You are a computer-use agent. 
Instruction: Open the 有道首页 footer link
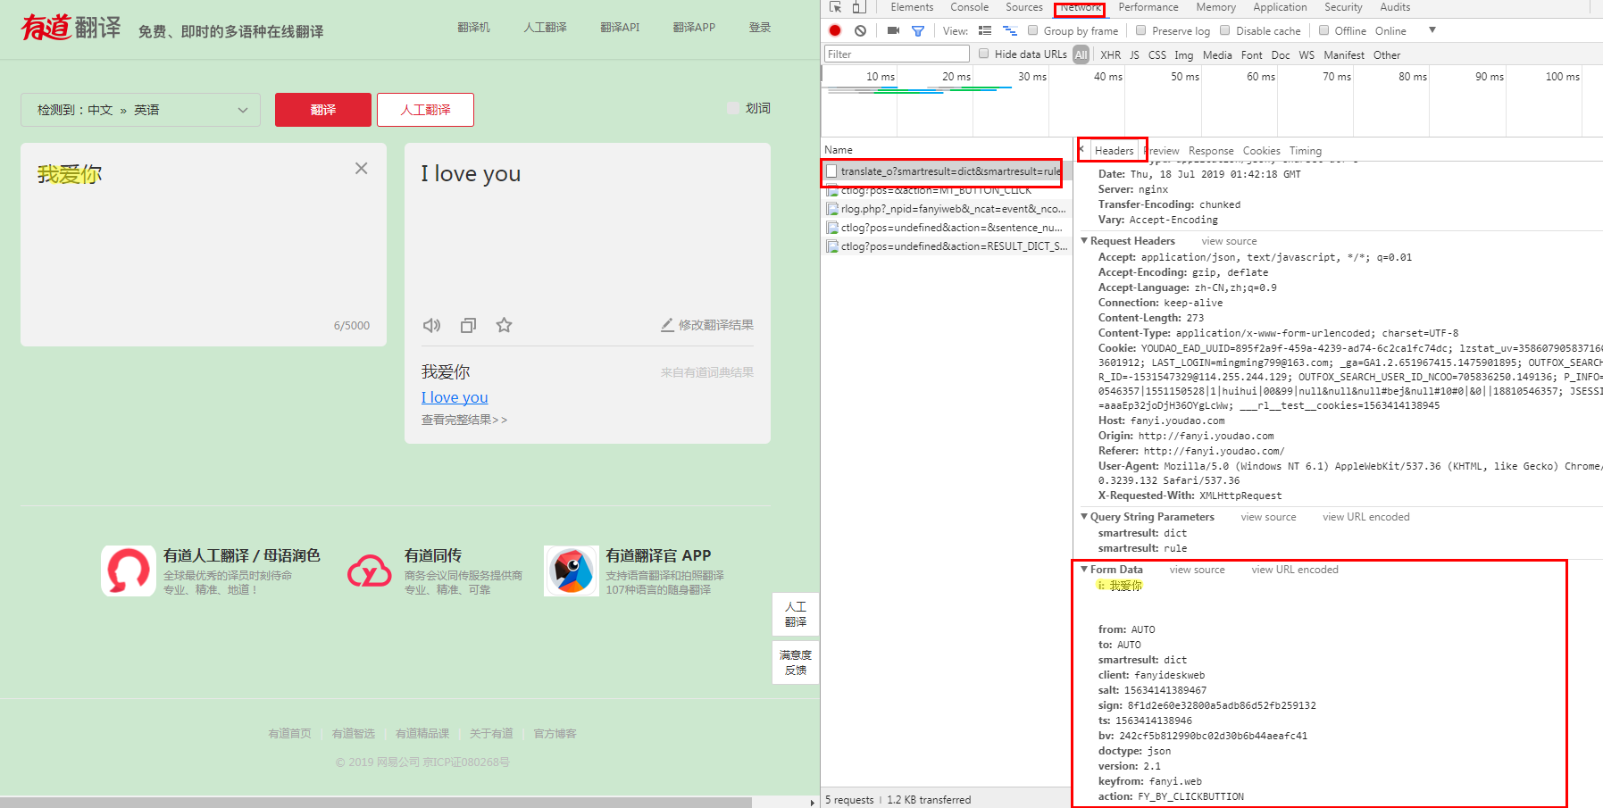(x=290, y=734)
